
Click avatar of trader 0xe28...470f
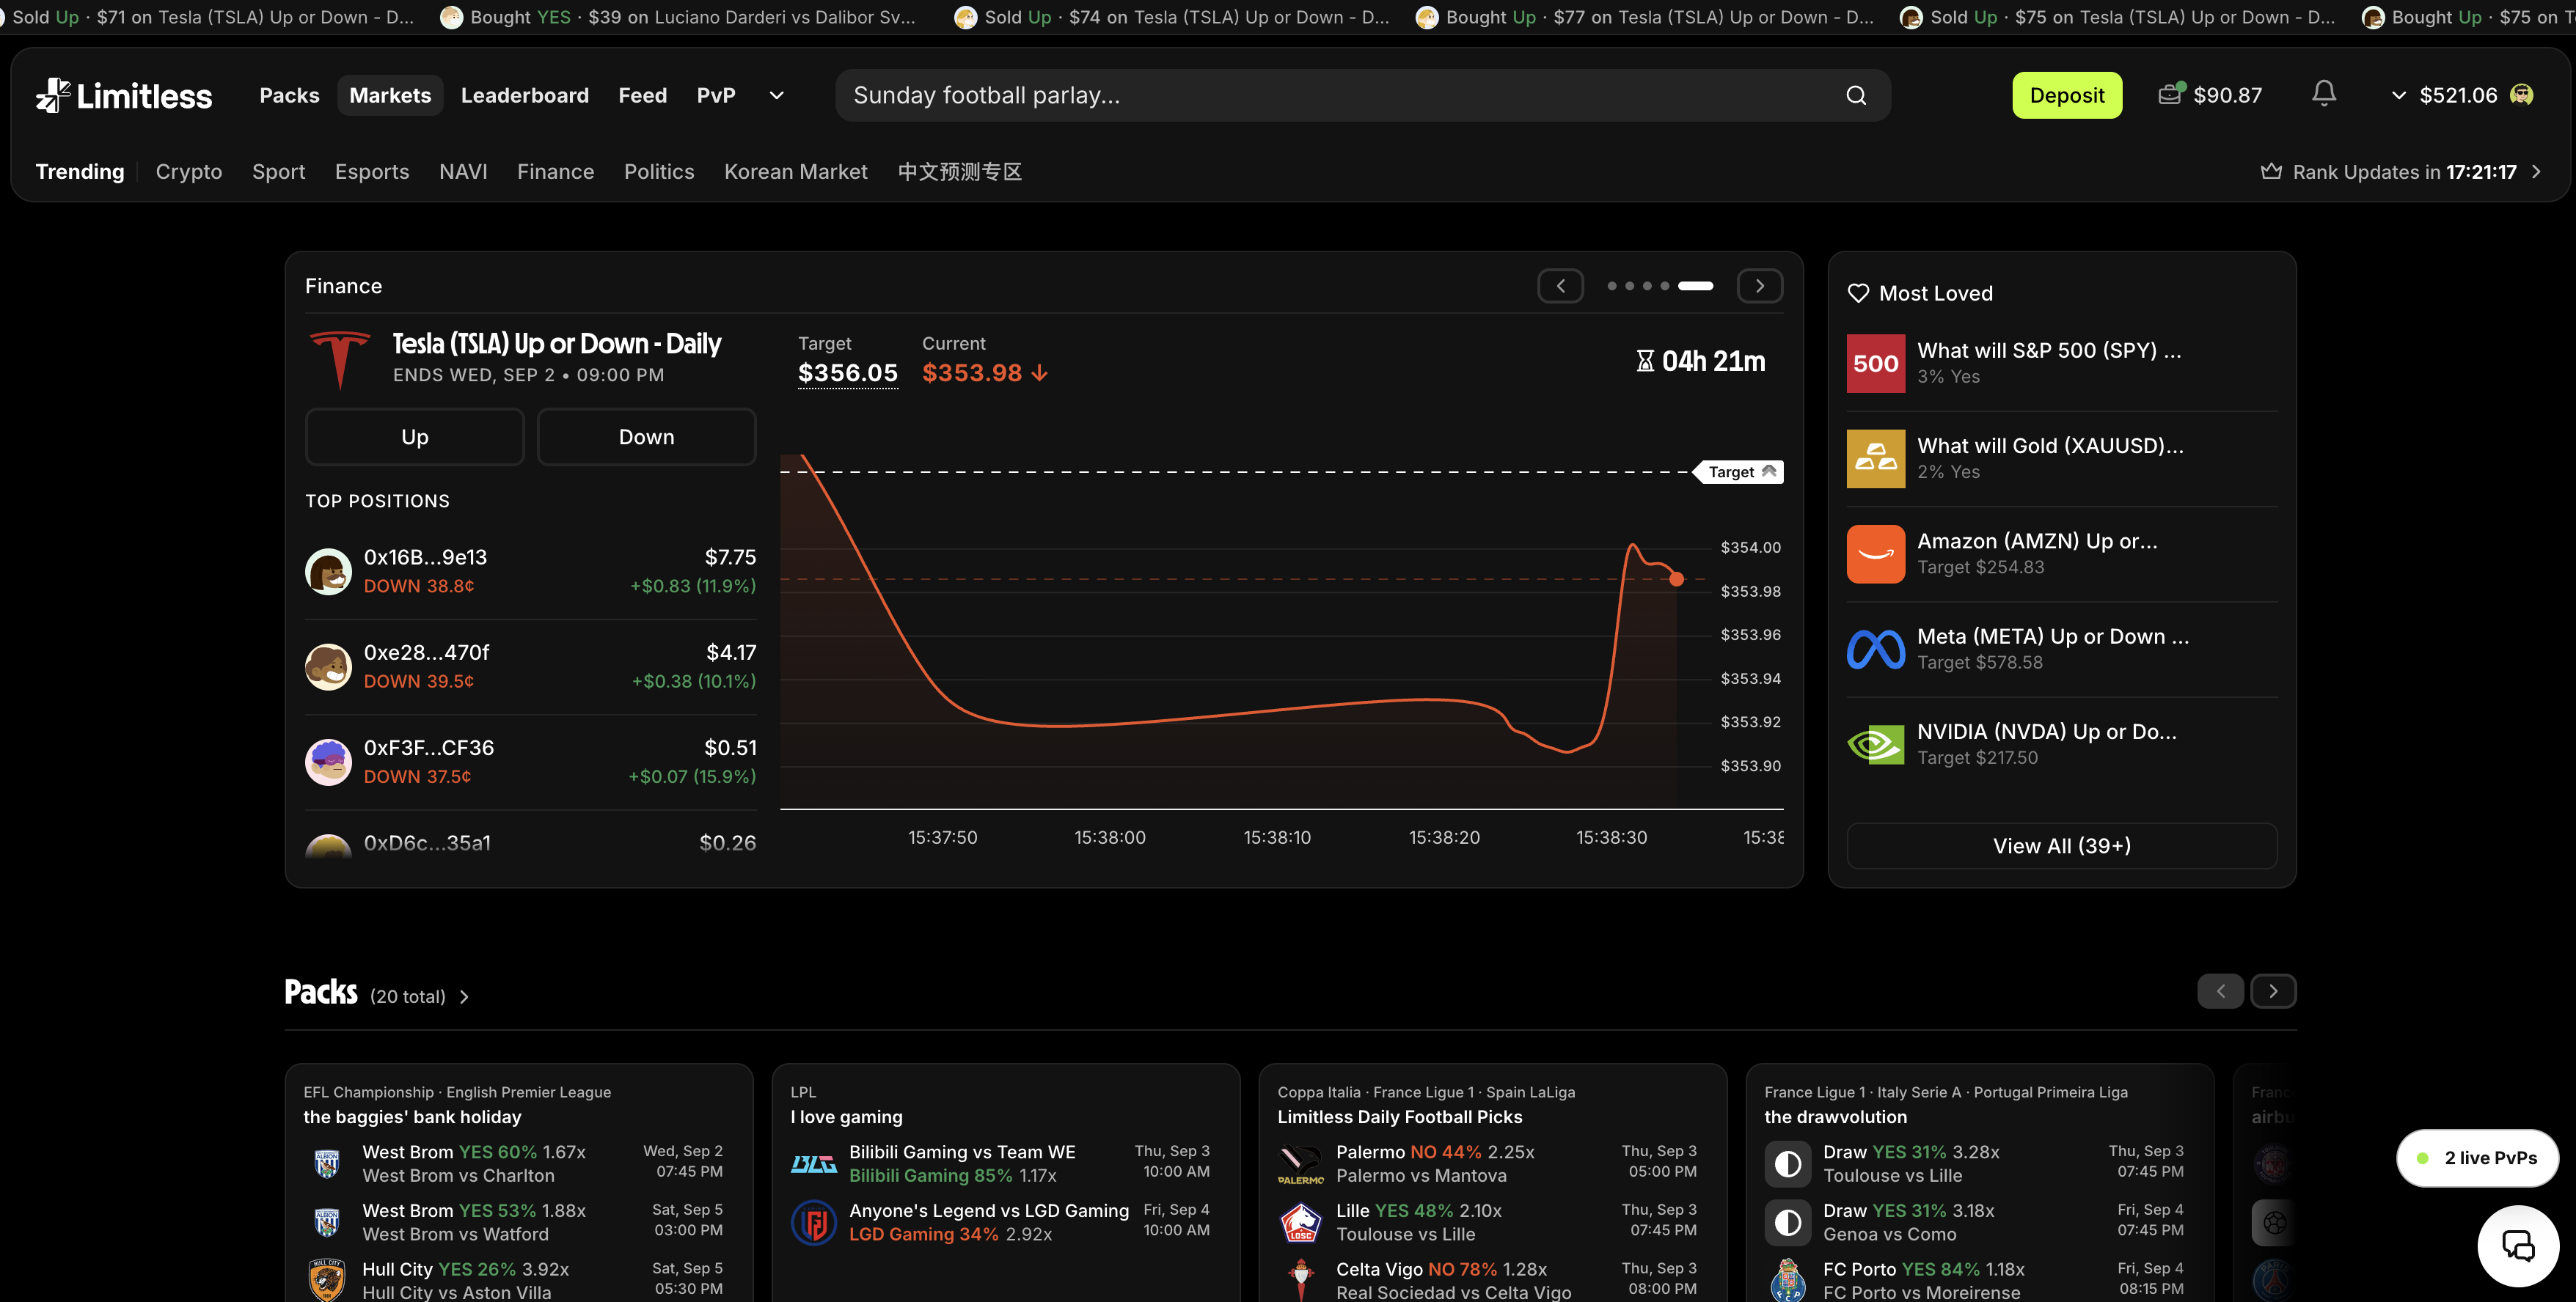[x=328, y=666]
